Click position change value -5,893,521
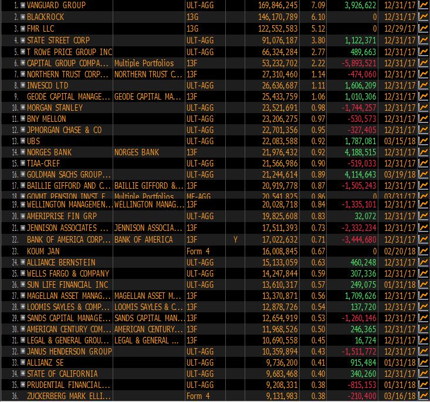This screenshot has height=402, width=430. tap(359, 63)
